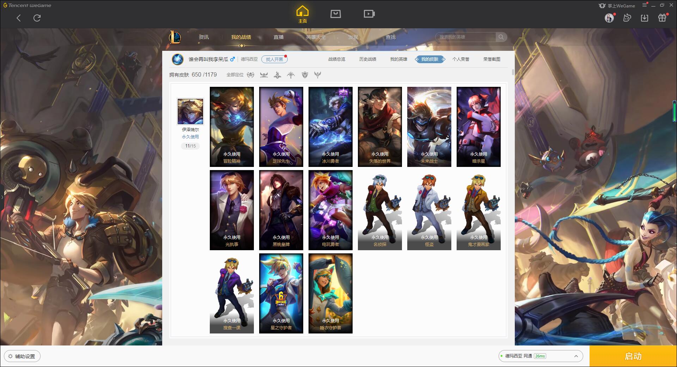Screen dimensions: 677x367
Task: Switch to the 发现 tab
Action: [x=353, y=37]
